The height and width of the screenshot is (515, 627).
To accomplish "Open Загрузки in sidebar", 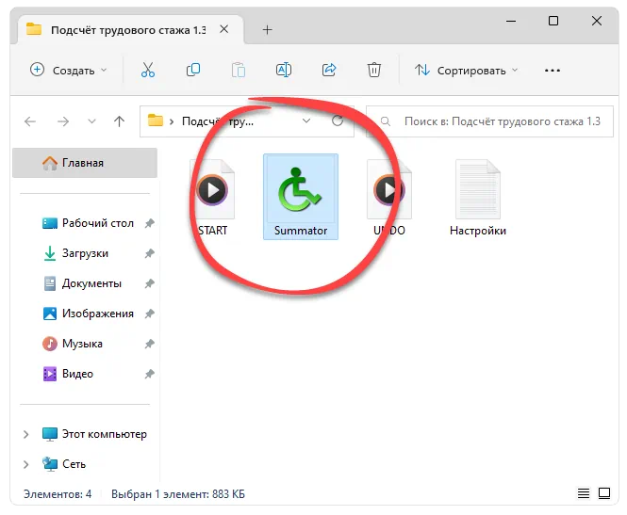I will pos(75,253).
